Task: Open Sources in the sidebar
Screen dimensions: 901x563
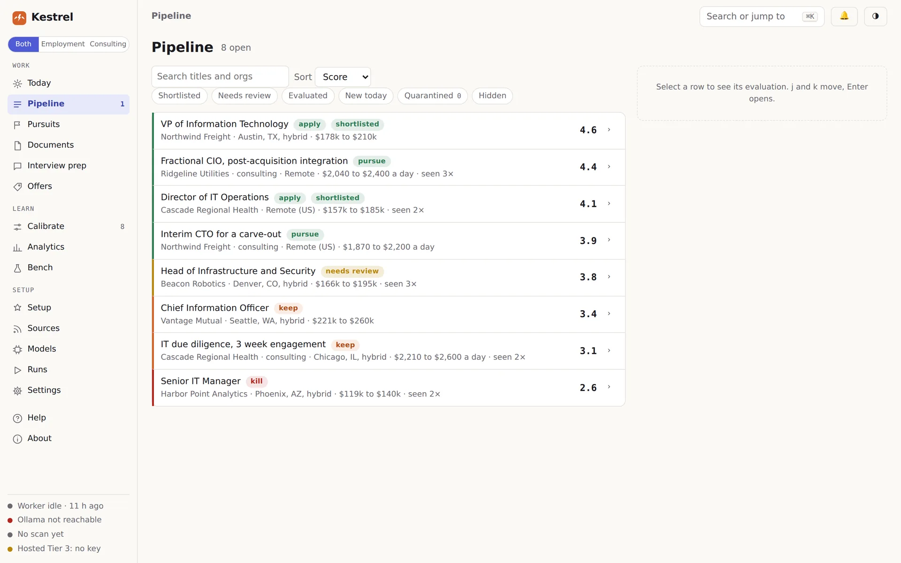Action: 69,329
